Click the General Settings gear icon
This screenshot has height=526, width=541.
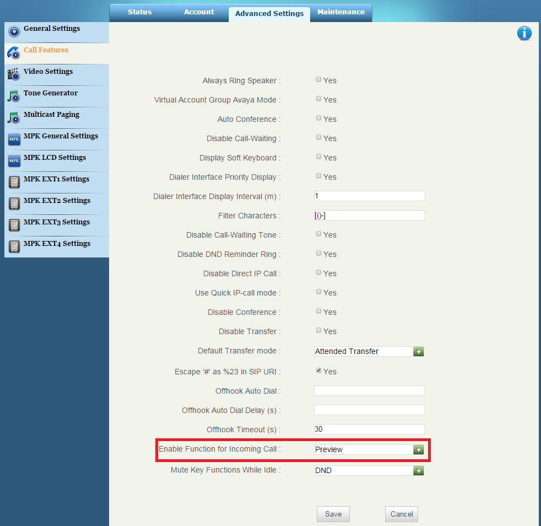(14, 31)
